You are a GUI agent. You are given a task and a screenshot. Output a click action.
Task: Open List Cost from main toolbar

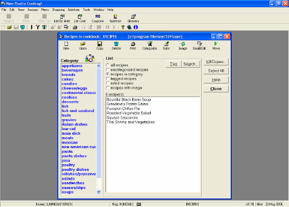point(80,19)
